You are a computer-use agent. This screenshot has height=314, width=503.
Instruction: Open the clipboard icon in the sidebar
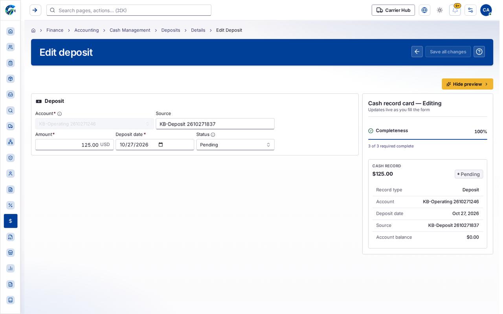coord(11,63)
